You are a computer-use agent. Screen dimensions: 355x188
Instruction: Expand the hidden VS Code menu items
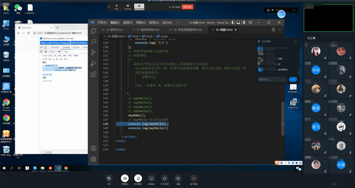177,22
